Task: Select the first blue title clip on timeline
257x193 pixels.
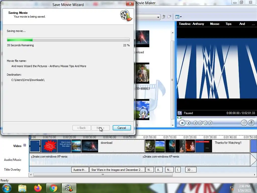Action: pyautogui.click(x=35, y=146)
